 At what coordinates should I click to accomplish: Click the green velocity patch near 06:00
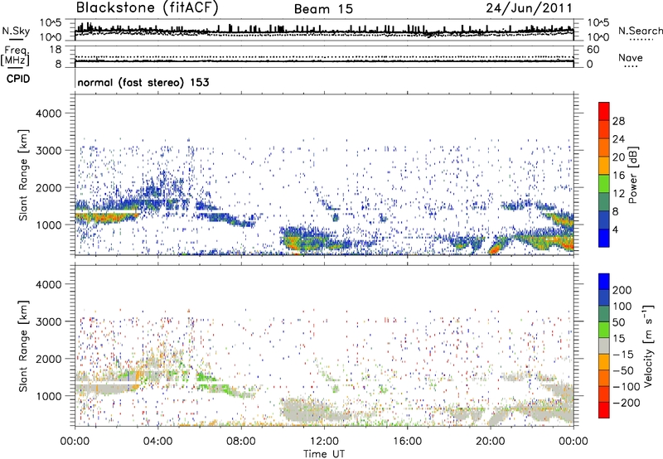point(206,376)
